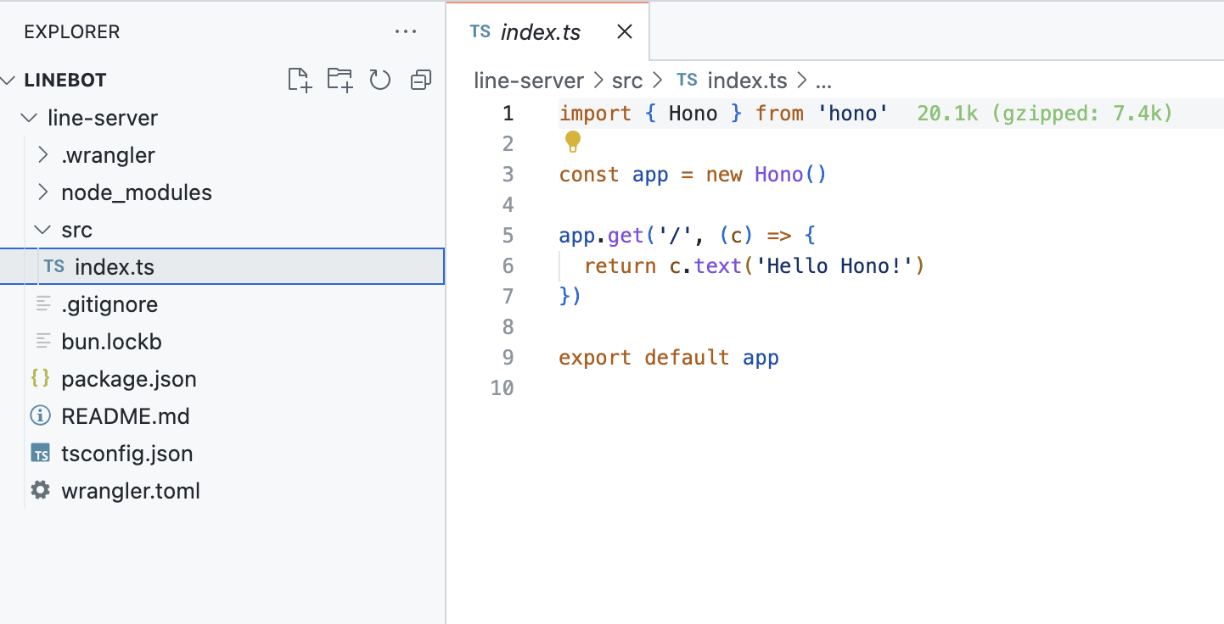
Task: Click the file icon beside .gitignore
Action: pyautogui.click(x=43, y=304)
